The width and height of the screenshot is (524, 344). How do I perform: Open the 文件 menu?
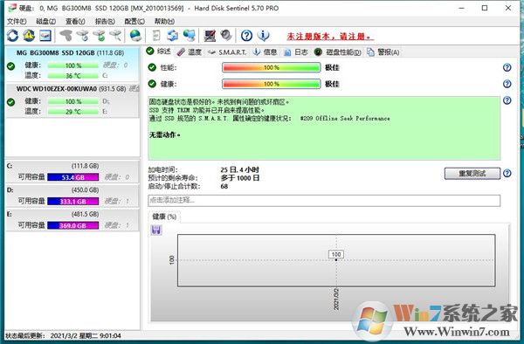(17, 21)
